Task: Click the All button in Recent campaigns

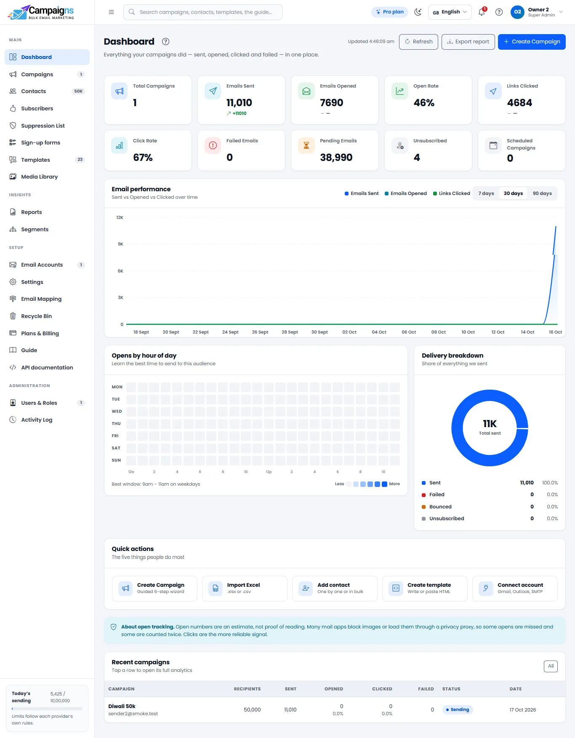Action: 551,666
